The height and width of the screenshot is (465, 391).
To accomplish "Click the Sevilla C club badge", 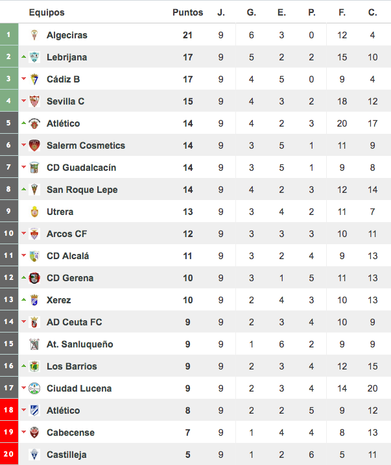I will coord(34,101).
